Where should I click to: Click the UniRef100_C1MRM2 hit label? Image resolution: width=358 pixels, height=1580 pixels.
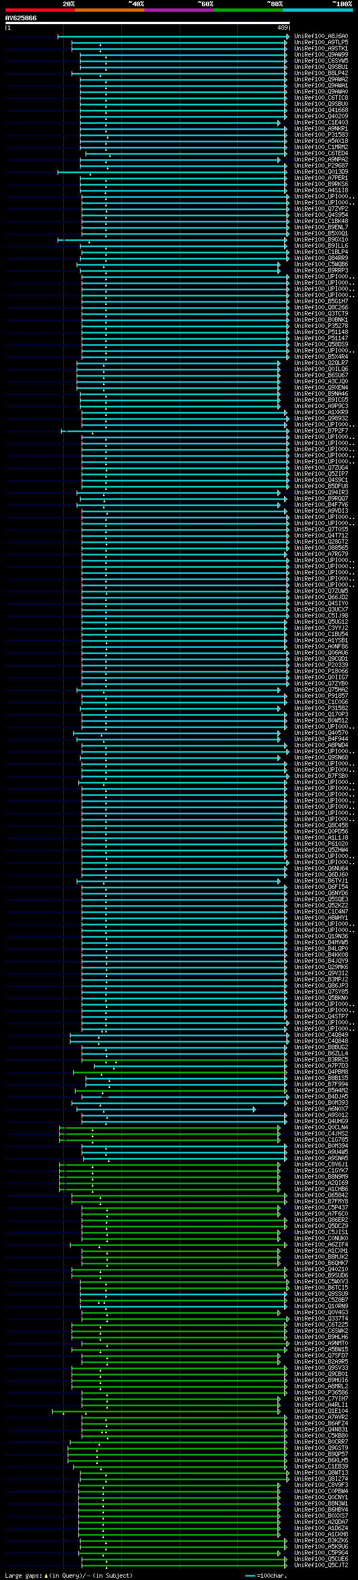click(321, 147)
